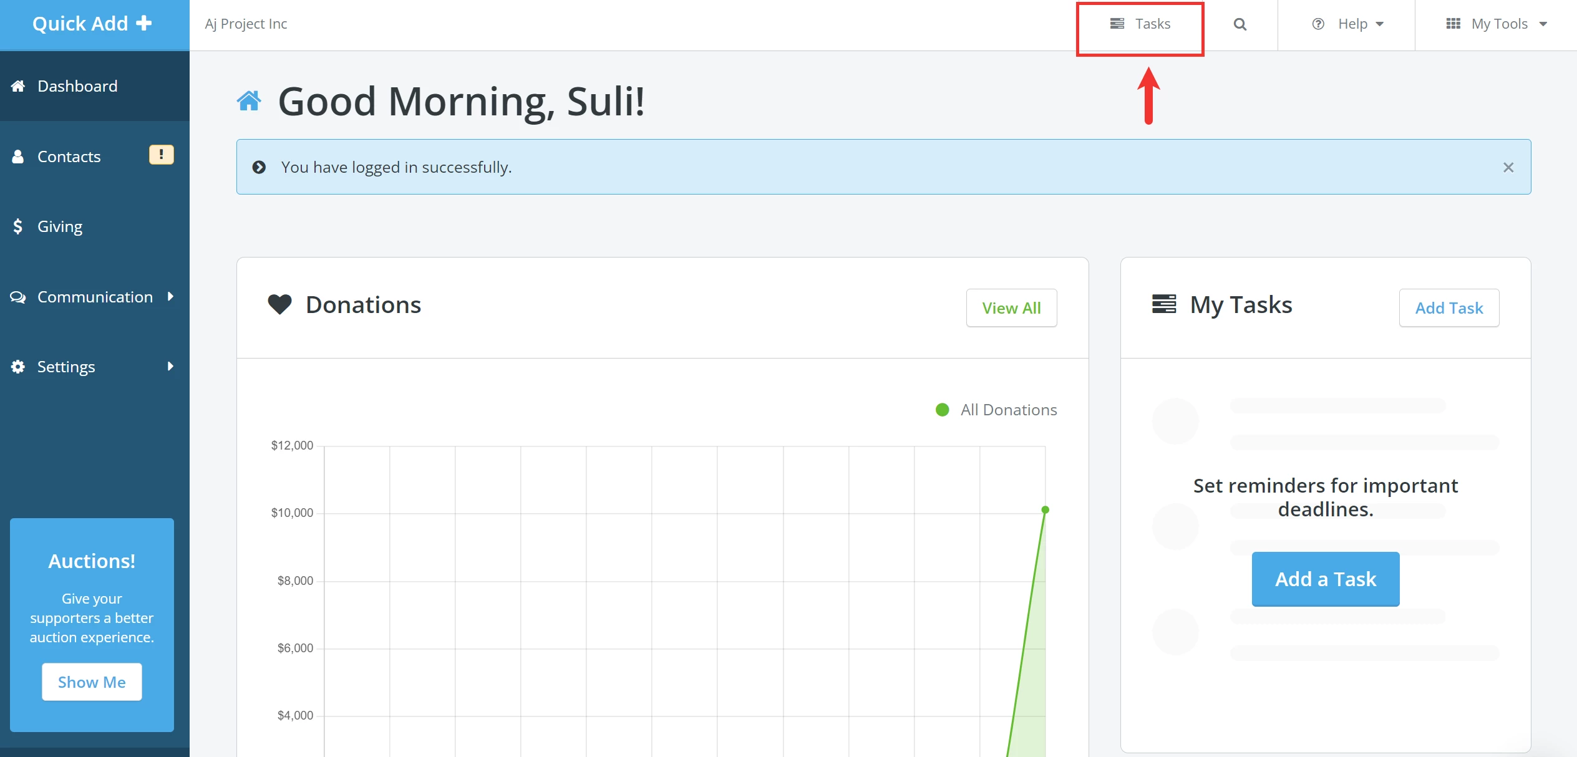Click the home icon beside greeting
The height and width of the screenshot is (757, 1577).
click(x=249, y=100)
